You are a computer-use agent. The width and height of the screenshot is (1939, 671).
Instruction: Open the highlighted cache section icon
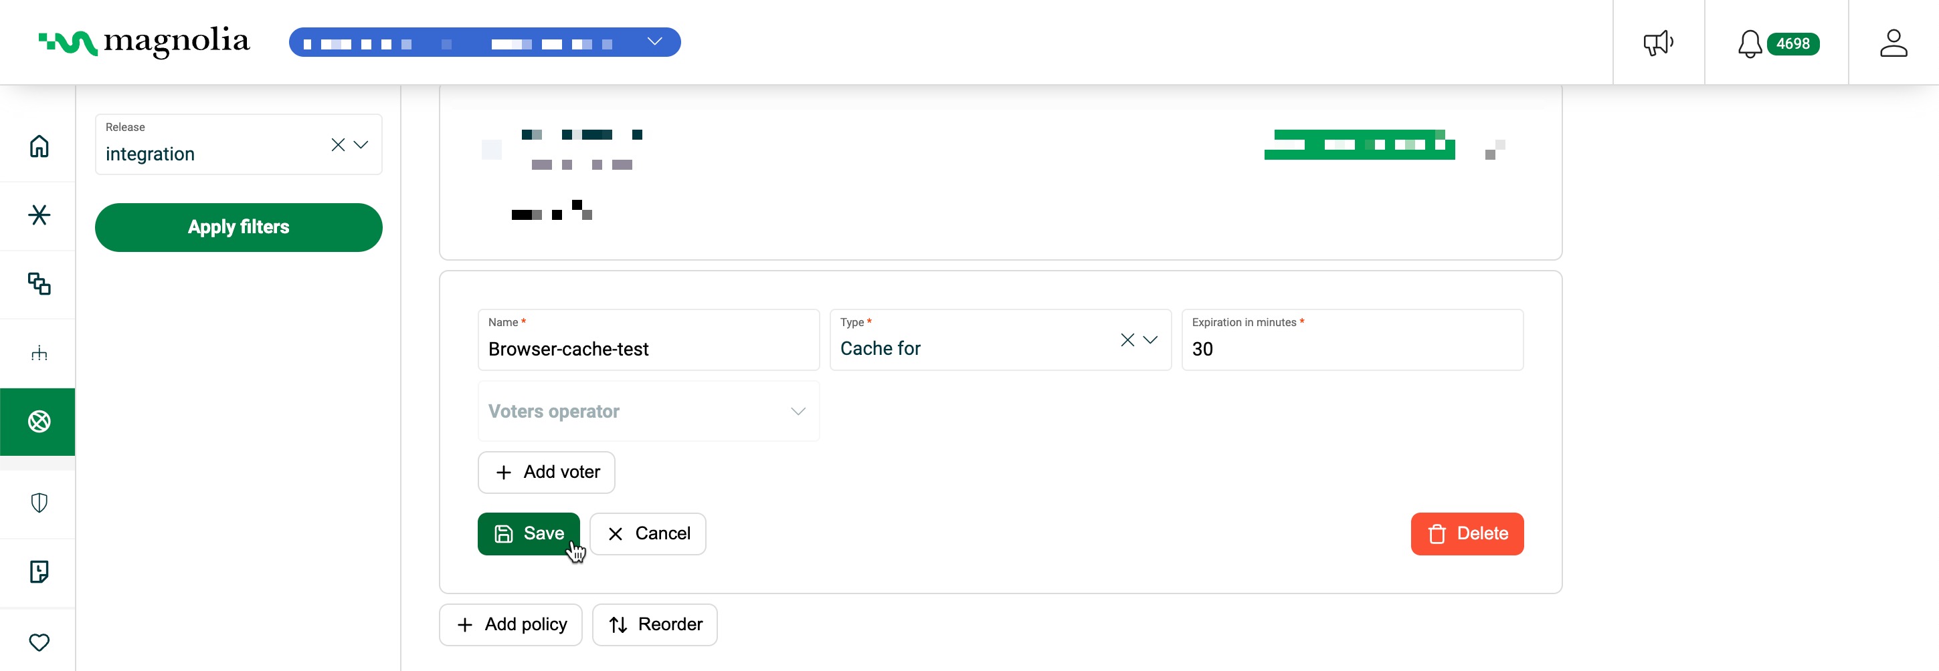tap(38, 422)
